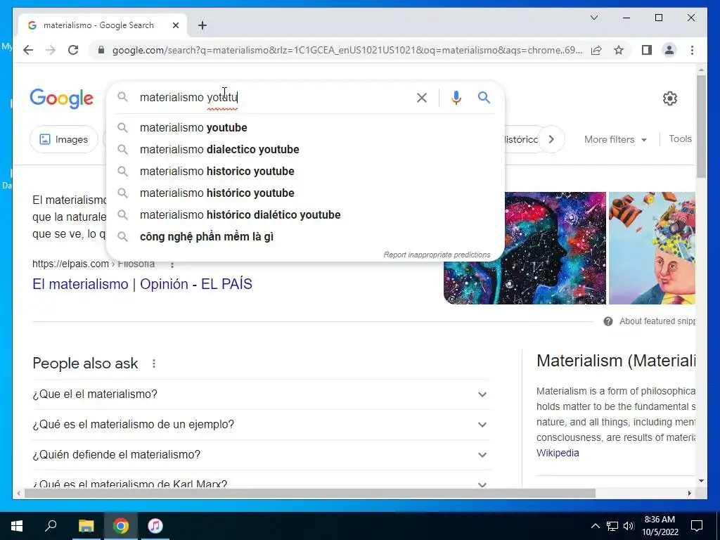Bookmark this tab with star icon
This screenshot has width=720, height=540.
[x=619, y=50]
